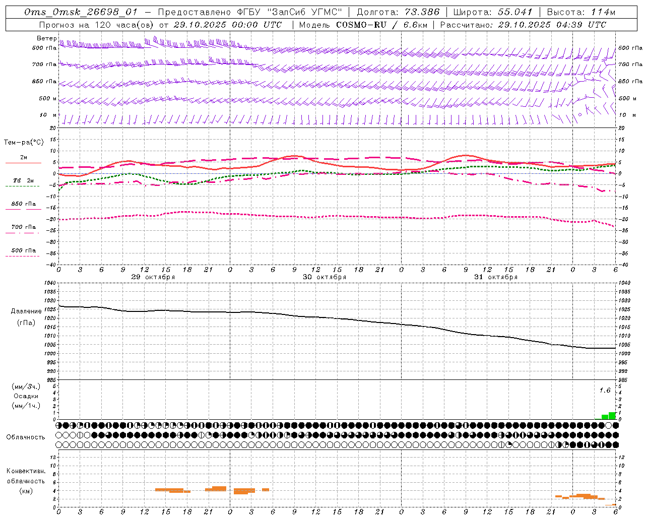The image size is (645, 516).
Task: Click the 'Рассчитано: 29.10.2025 04:39 UTC' text
Action: 523,25
